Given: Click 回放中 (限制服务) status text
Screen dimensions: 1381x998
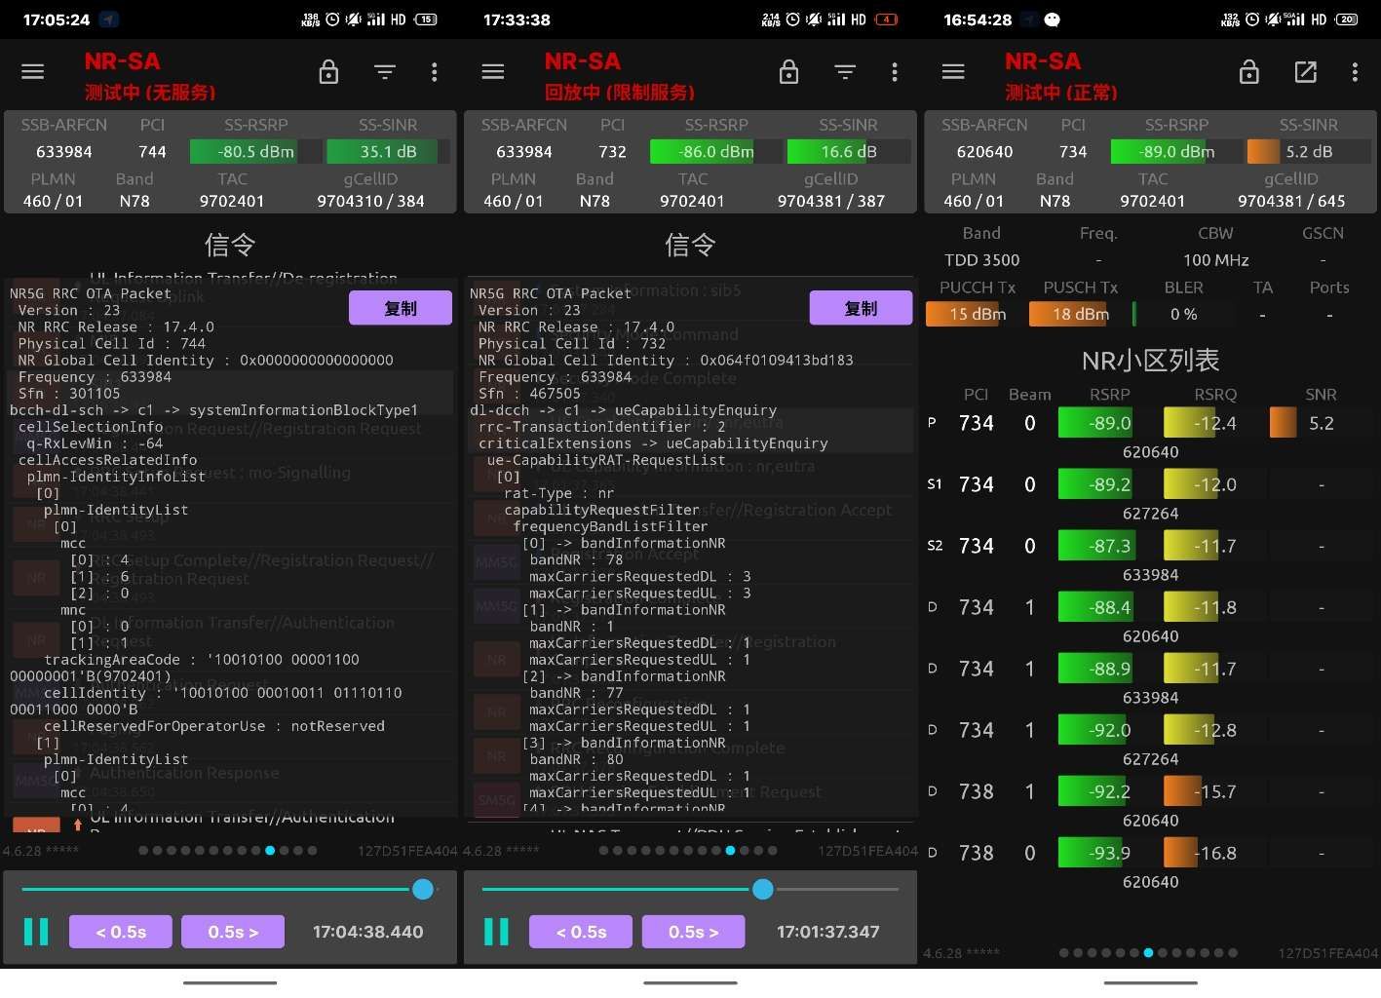Looking at the screenshot, I should coord(620,93).
